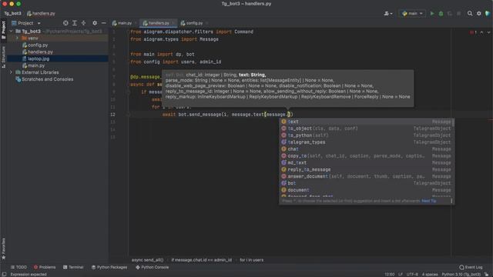Image resolution: width=493 pixels, height=277 pixels.
Task: Toggle the Project tool window stripe button
Action: click(3, 30)
